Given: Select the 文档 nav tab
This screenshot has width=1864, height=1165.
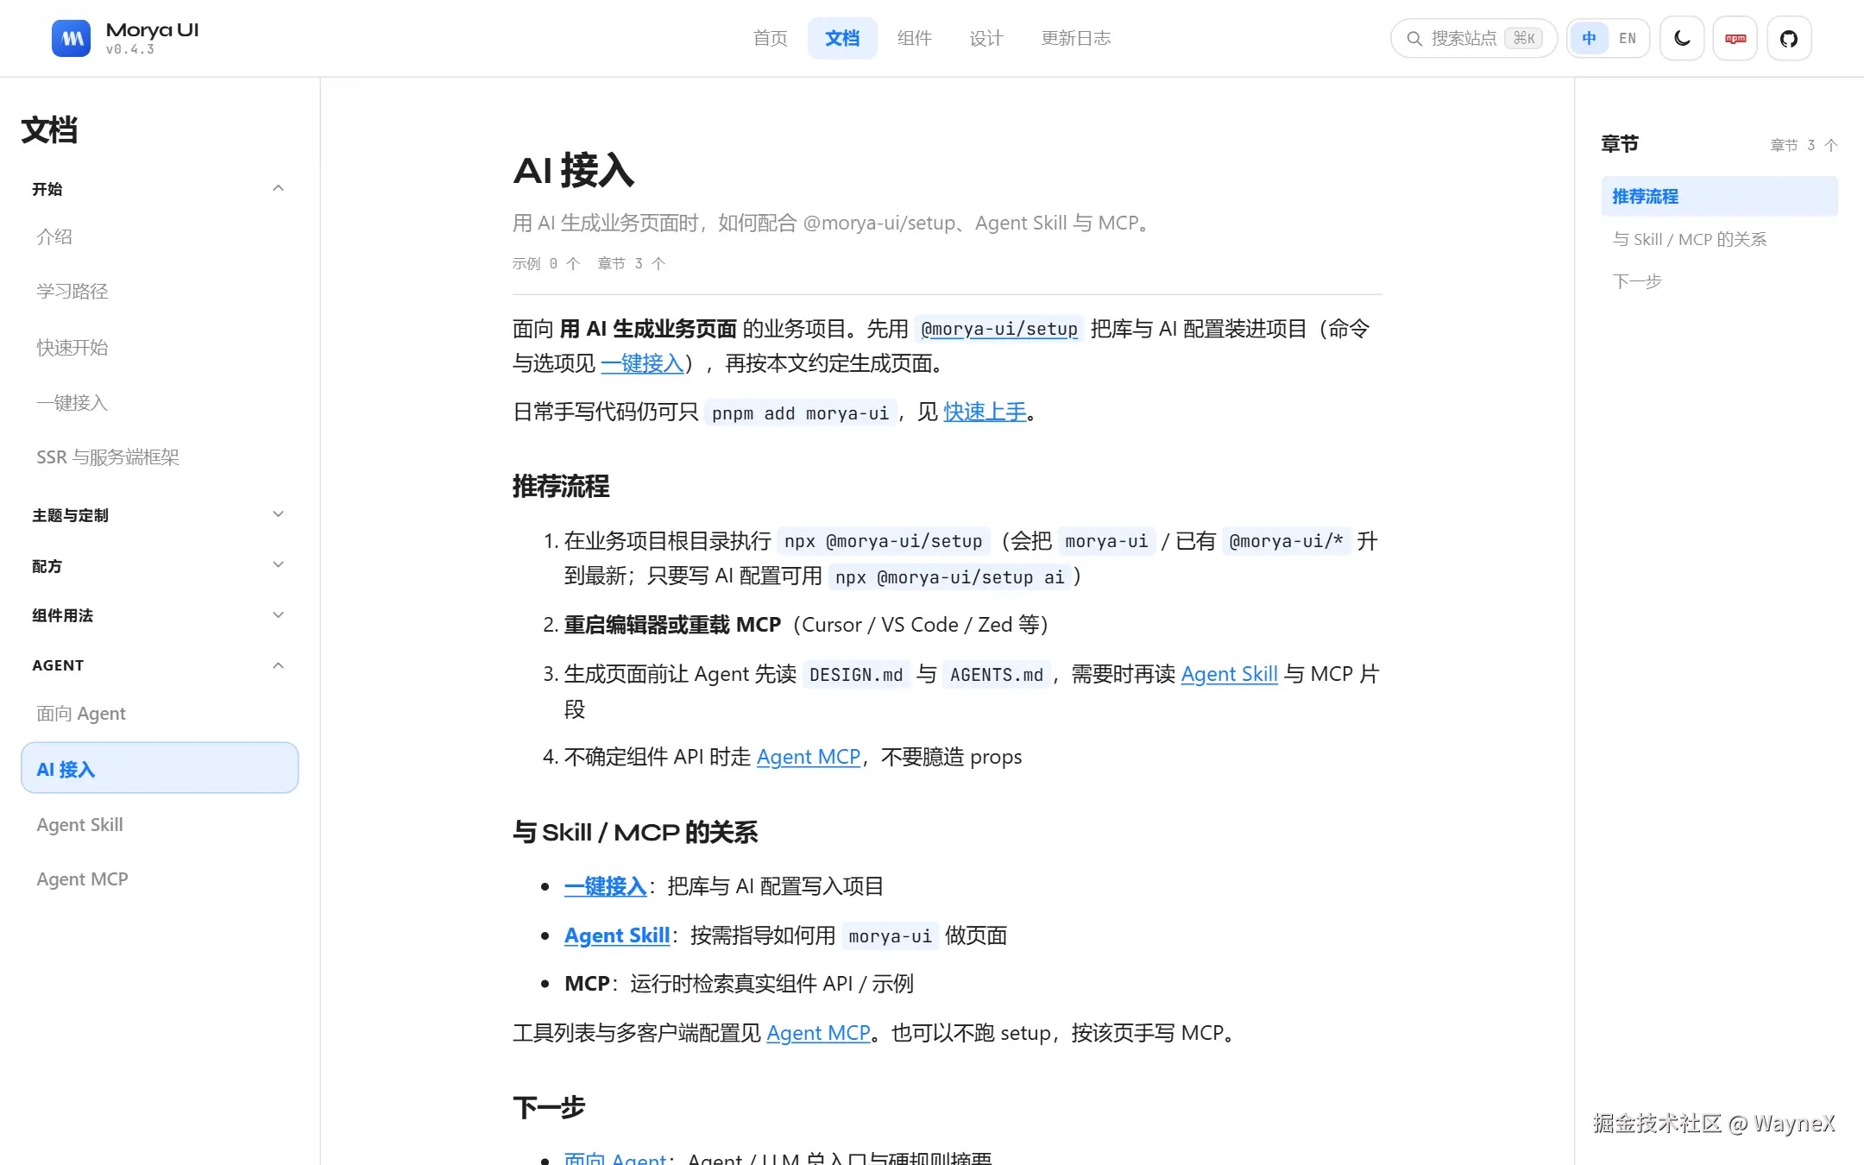Looking at the screenshot, I should coord(842,38).
